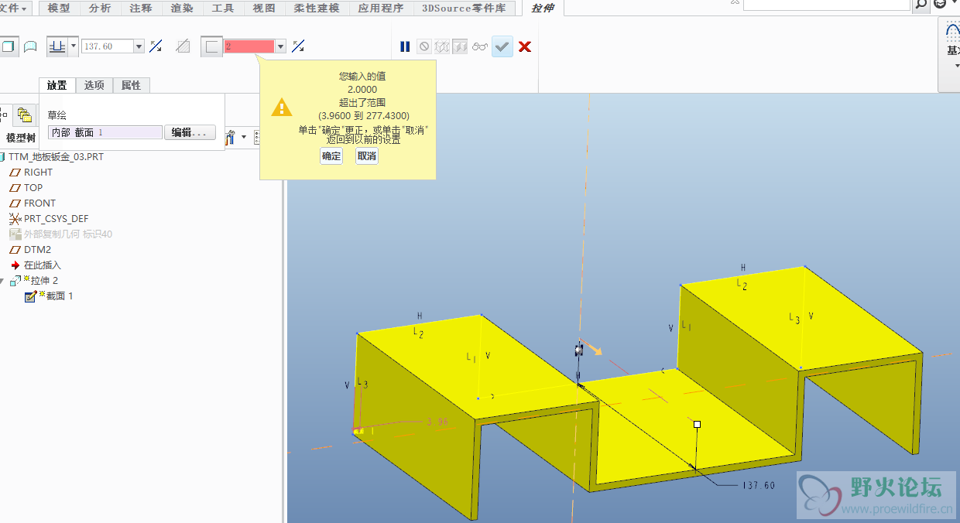
Task: Expand the 137.60 depth value dropdown
Action: [139, 46]
